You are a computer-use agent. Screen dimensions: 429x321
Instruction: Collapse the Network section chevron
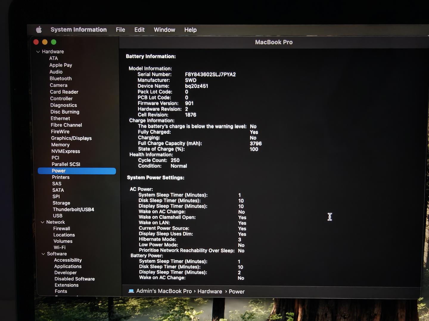[x=43, y=222]
